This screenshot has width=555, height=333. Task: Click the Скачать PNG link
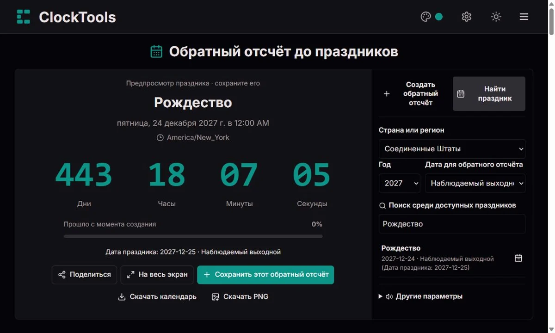[x=240, y=297]
